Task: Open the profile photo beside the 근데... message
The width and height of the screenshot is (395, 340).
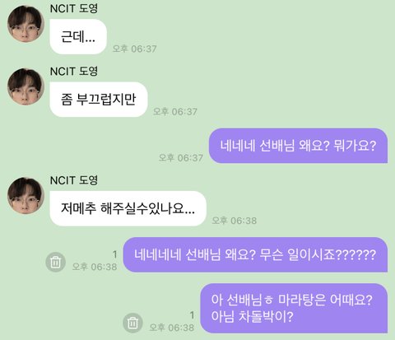Action: coord(26,24)
